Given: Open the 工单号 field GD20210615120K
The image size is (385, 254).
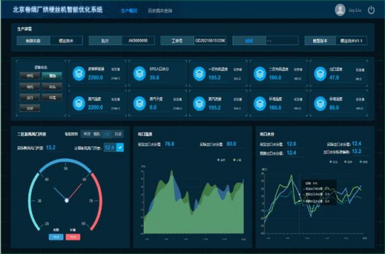Looking at the screenshot, I should coord(210,40).
